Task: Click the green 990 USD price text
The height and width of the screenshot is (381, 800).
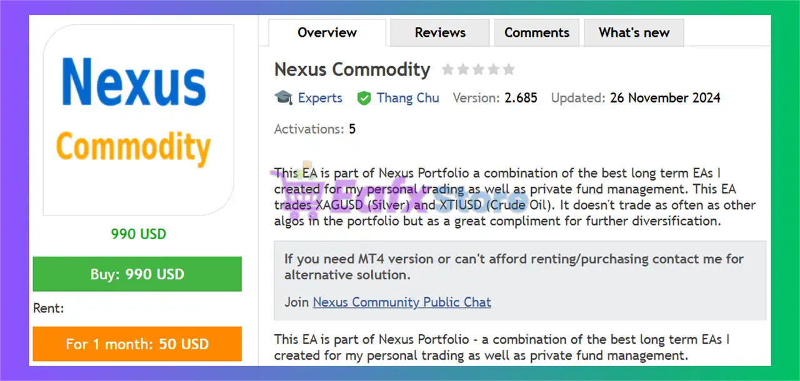Action: pos(139,234)
